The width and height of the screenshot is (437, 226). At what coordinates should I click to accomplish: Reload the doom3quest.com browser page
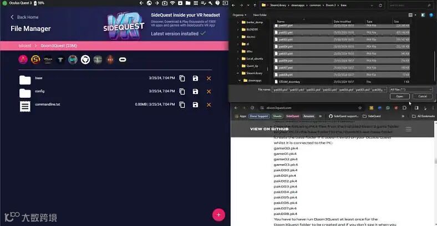tap(252, 108)
